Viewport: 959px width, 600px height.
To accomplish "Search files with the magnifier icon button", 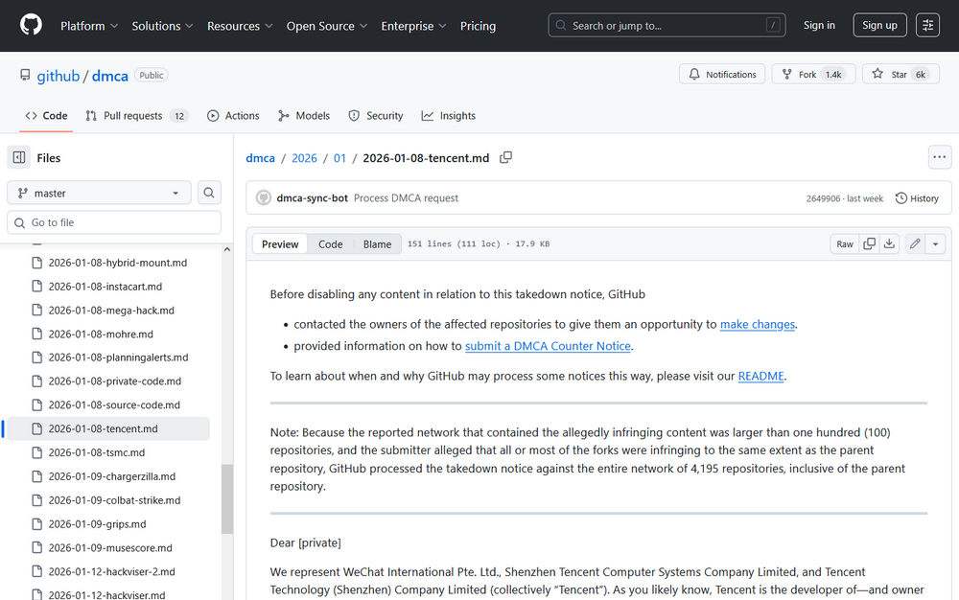I will [x=208, y=193].
